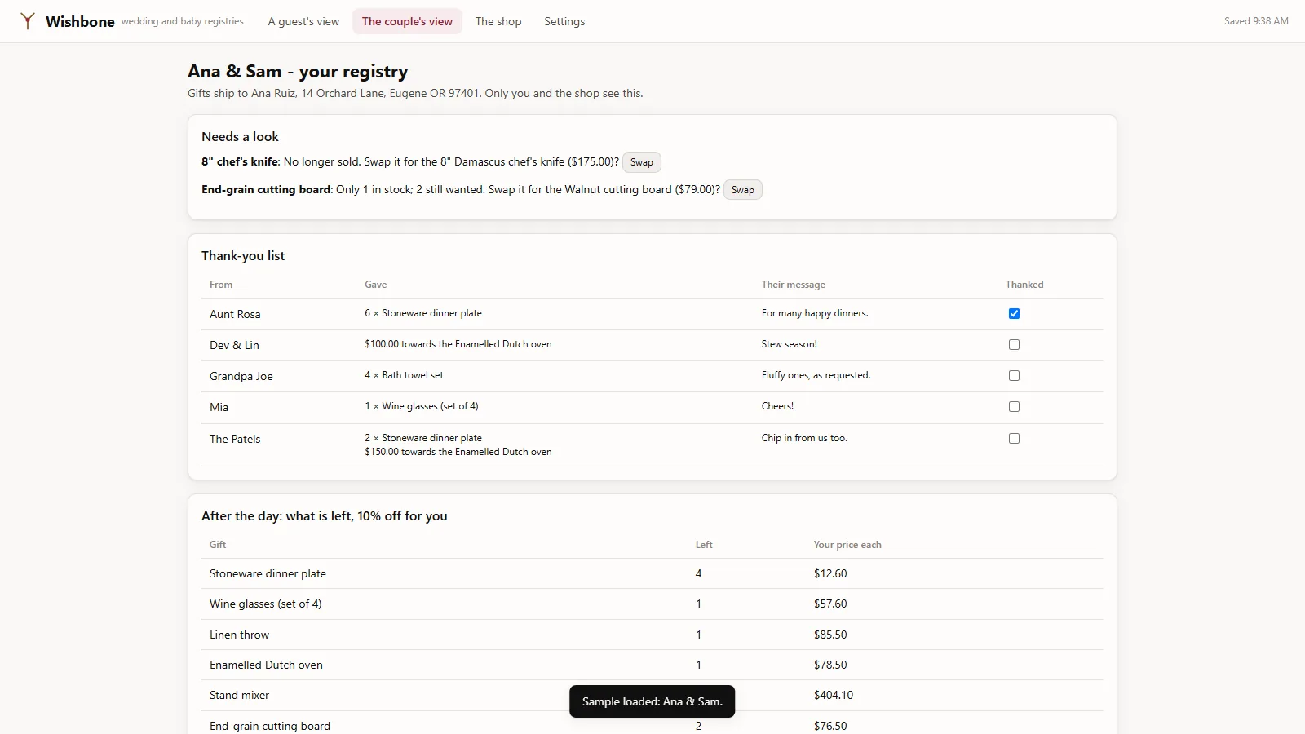Click the '$404.10' price
1305x734 pixels.
pyautogui.click(x=834, y=695)
